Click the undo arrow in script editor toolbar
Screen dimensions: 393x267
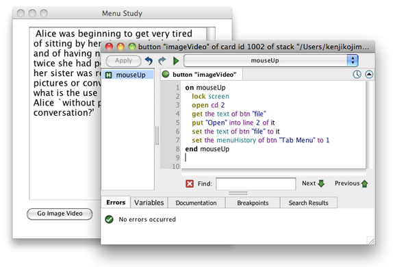[x=149, y=61]
